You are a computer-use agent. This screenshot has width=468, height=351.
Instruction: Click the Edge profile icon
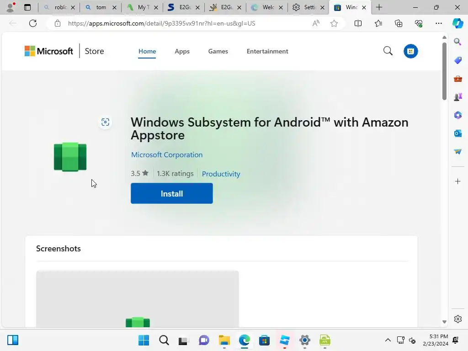click(11, 7)
